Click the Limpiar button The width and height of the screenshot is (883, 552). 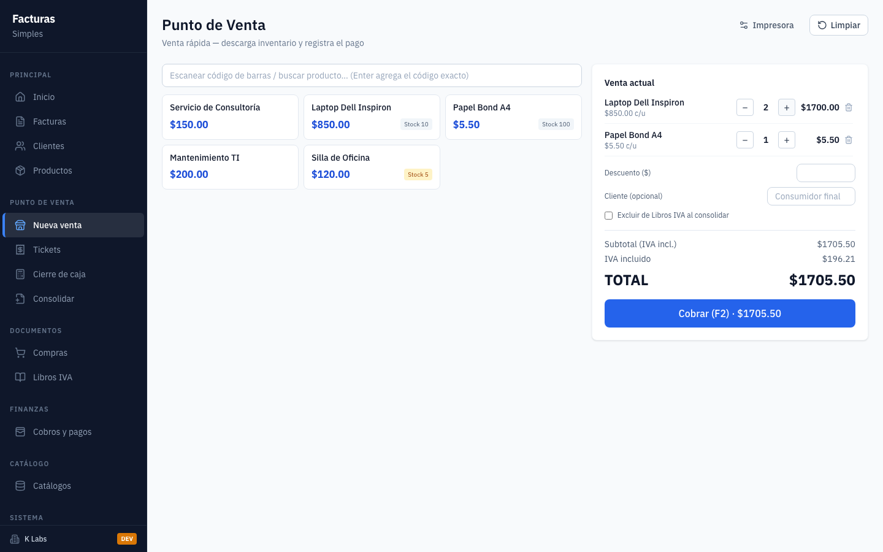[838, 25]
